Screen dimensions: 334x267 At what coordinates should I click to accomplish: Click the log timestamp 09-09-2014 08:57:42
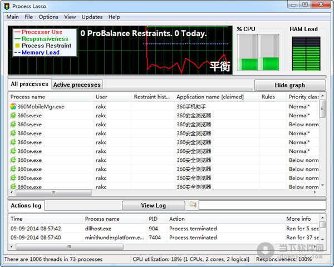(36, 229)
